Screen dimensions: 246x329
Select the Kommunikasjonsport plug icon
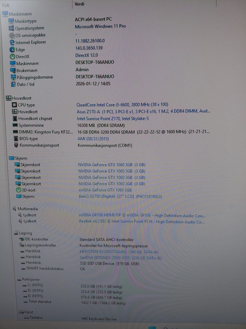(16, 145)
